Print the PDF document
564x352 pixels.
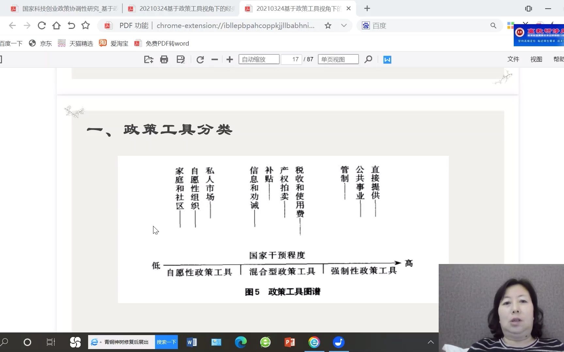[x=164, y=59]
